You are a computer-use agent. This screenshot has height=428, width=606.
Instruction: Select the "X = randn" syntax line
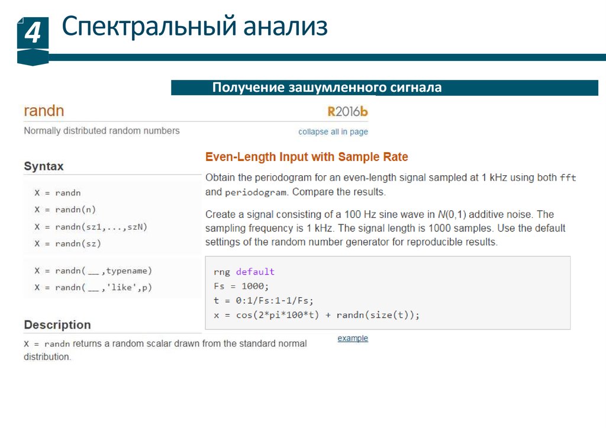57,193
